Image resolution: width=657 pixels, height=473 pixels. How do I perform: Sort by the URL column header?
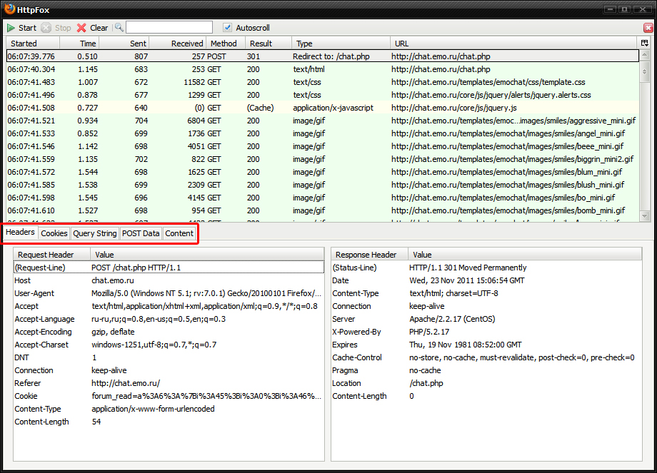pyautogui.click(x=513, y=43)
